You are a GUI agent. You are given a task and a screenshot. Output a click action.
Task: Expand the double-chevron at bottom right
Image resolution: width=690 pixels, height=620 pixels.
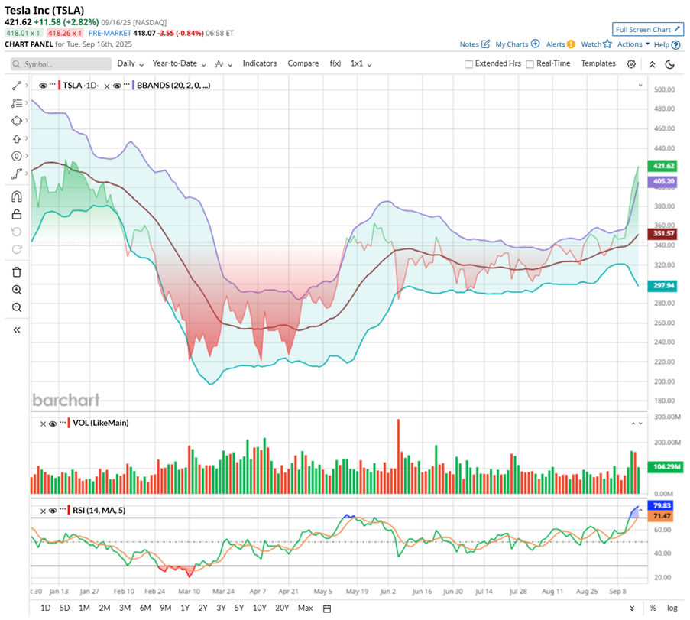[x=632, y=608]
